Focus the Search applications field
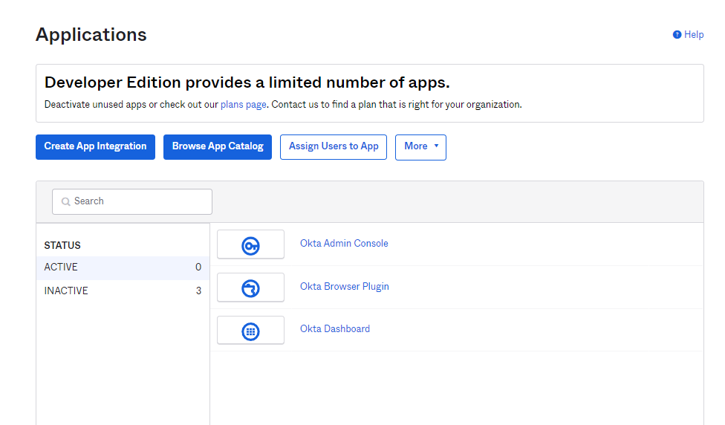This screenshot has width=725, height=425. (x=132, y=201)
